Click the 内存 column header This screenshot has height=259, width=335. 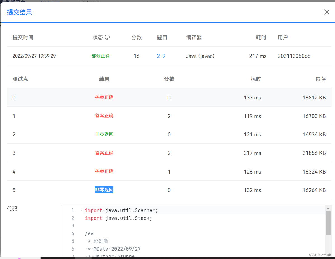pyautogui.click(x=320, y=79)
